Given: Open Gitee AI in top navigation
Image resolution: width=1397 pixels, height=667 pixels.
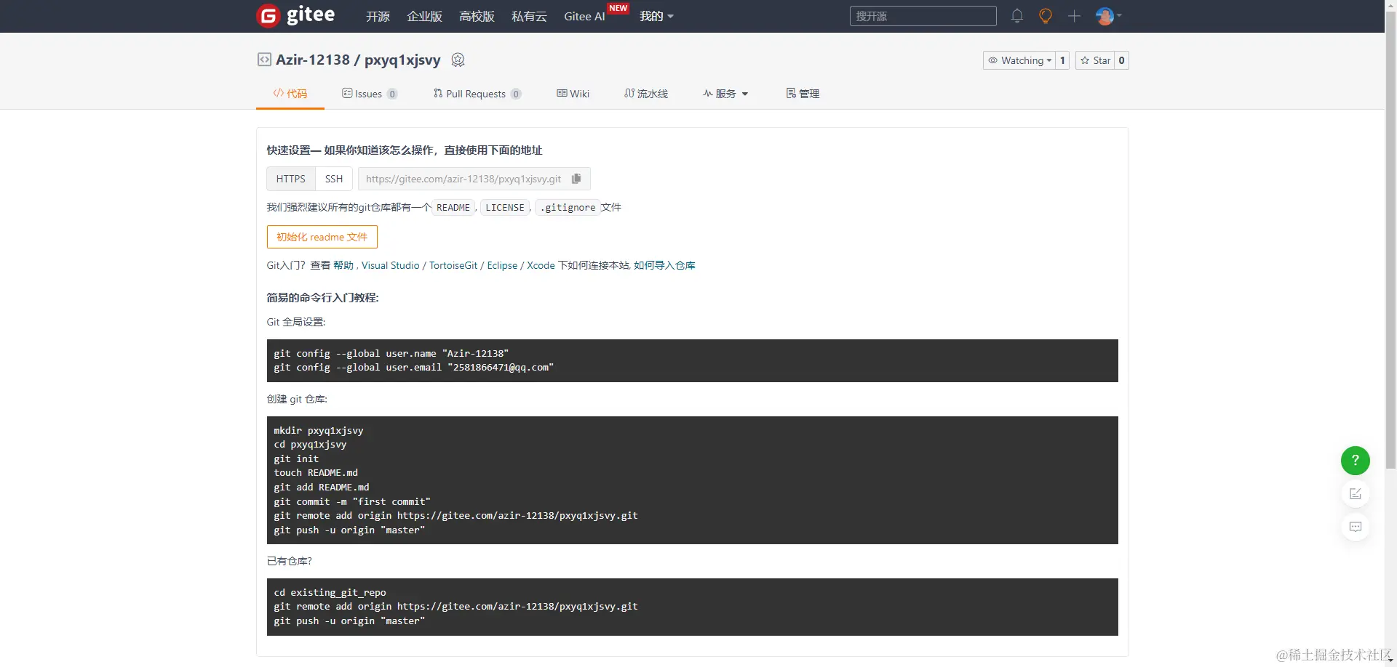Looking at the screenshot, I should (584, 16).
